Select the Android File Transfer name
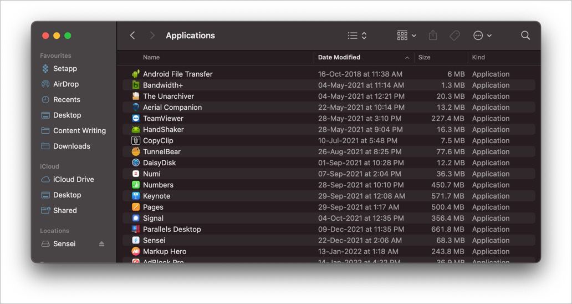The height and width of the screenshot is (304, 572). (x=178, y=74)
